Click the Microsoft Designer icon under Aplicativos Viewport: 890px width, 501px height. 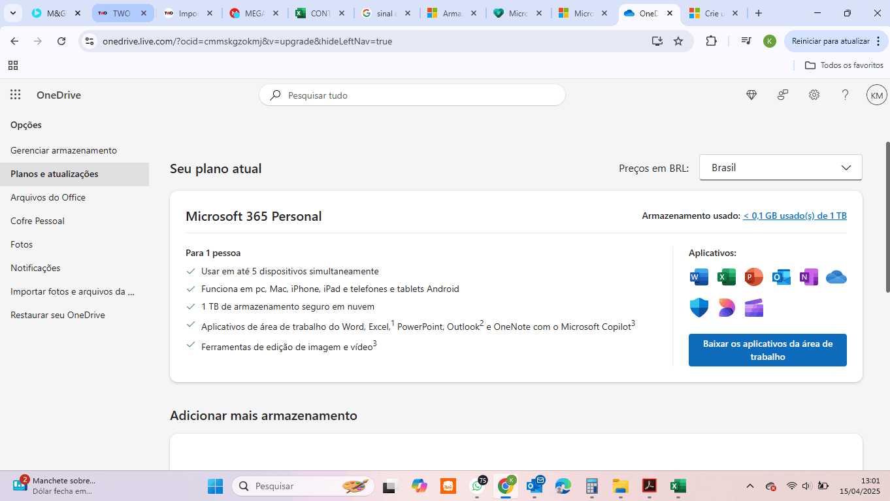[x=727, y=308]
